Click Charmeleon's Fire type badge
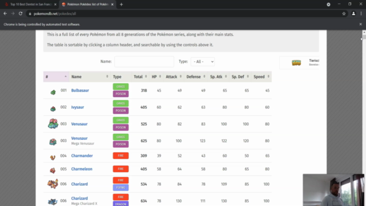The width and height of the screenshot is (366, 206). [x=121, y=169]
